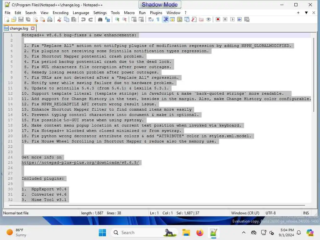Screen dimensions: 320x240
Task: Click the Save toolbar icon
Action: click(x=21, y=20)
